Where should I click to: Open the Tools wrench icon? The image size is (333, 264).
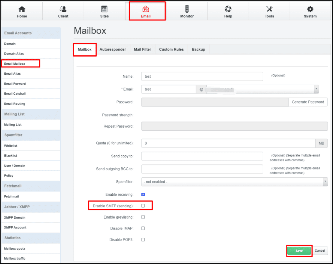(x=269, y=9)
